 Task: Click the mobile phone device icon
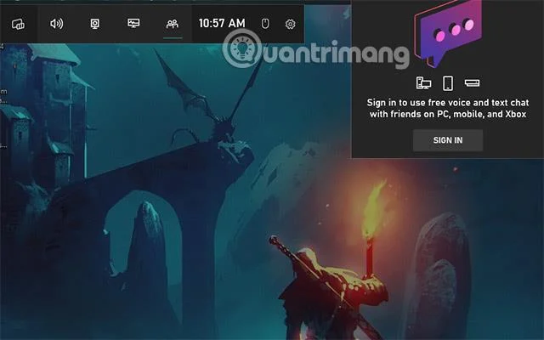[448, 83]
